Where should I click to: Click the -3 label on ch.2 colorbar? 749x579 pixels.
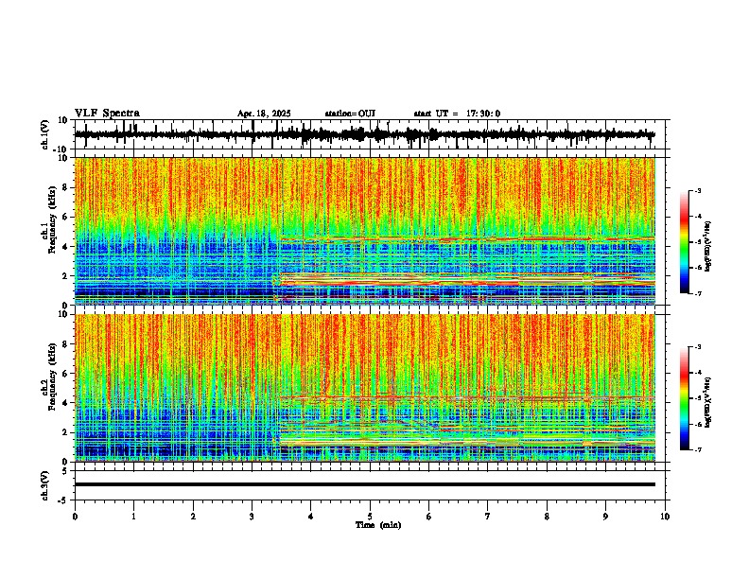coord(698,347)
